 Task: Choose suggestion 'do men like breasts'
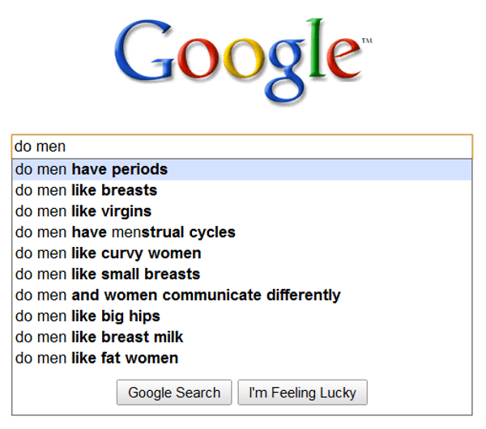pos(242,190)
